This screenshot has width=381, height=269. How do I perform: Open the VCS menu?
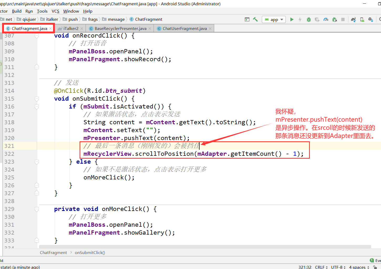coord(55,11)
